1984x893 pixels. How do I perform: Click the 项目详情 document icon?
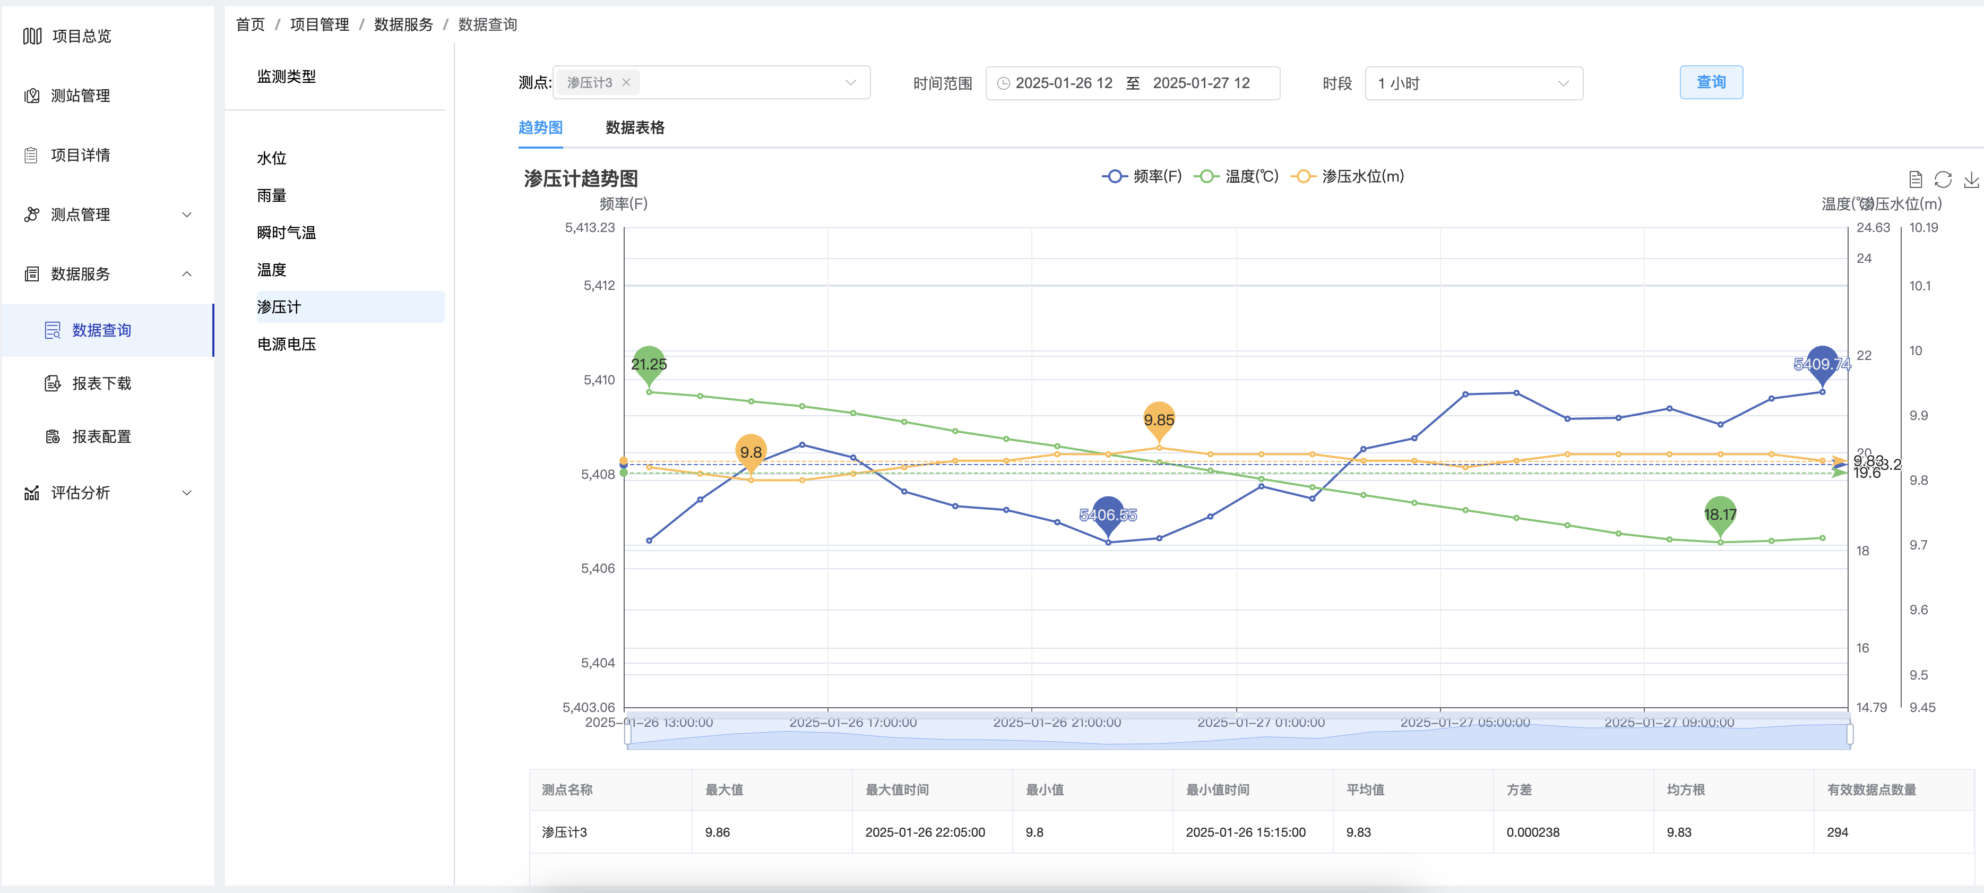point(31,155)
